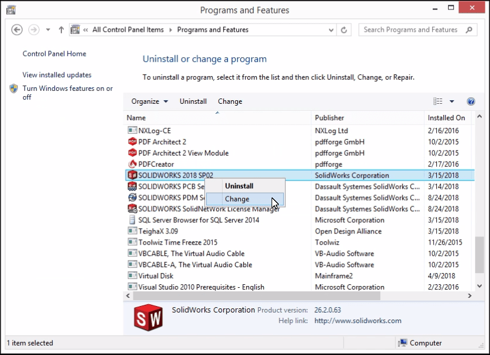Click the vertical scrollbar down arrow

[479, 286]
